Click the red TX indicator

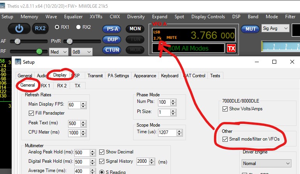(231, 48)
